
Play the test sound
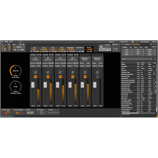[15, 50]
